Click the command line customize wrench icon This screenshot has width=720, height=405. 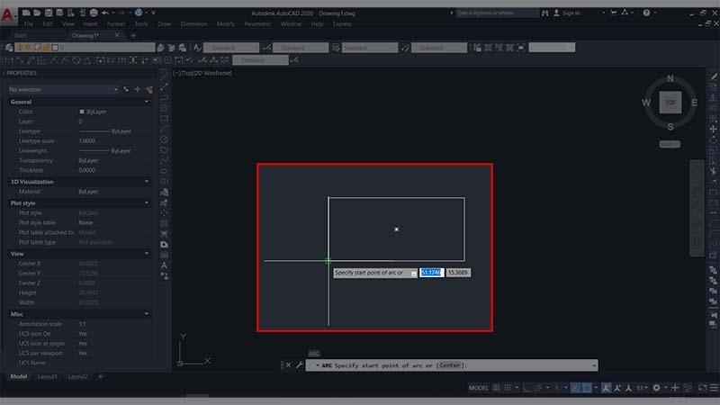[x=300, y=365]
